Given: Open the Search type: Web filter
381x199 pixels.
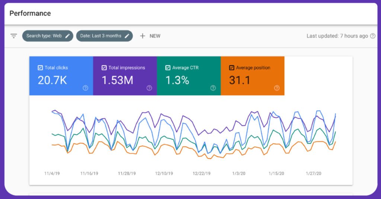Looking at the screenshot, I should coord(44,36).
